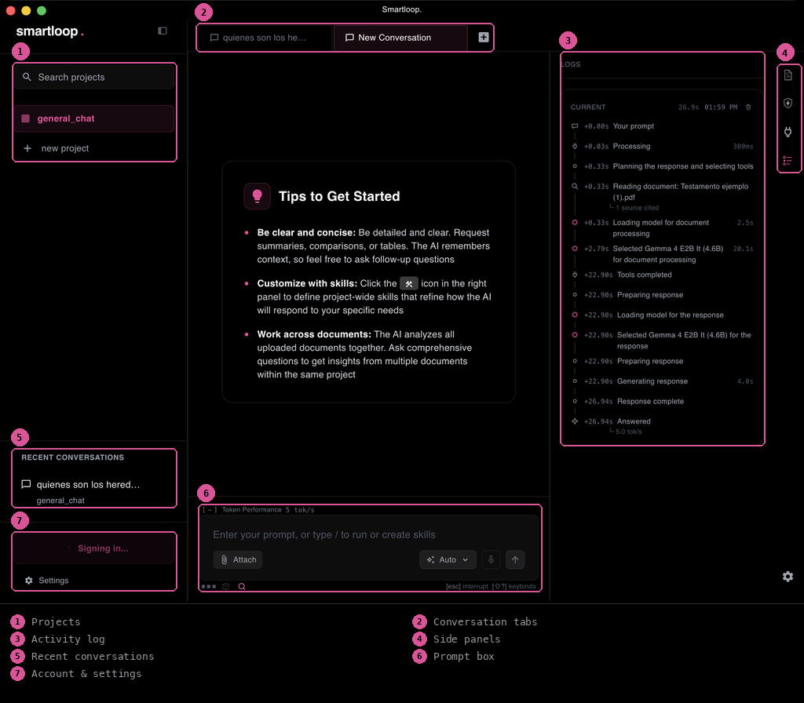
Task: Select the New Conversation tab
Action: (400, 38)
